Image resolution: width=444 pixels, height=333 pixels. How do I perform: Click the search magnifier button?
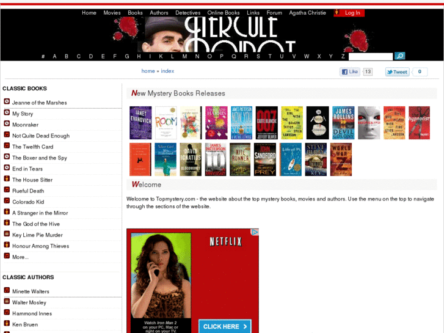pyautogui.click(x=399, y=56)
